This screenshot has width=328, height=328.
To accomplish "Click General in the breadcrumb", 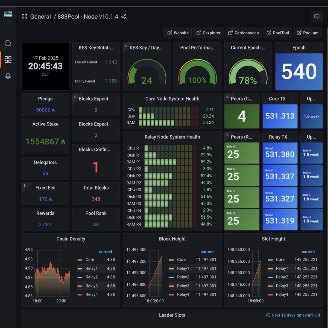I will pos(41,17).
